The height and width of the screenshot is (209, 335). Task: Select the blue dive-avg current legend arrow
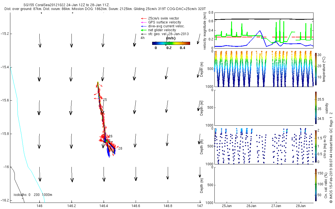pos(144,26)
